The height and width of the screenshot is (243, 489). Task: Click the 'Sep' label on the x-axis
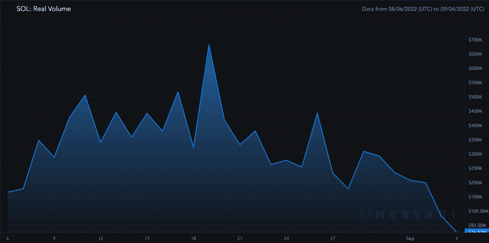point(410,239)
